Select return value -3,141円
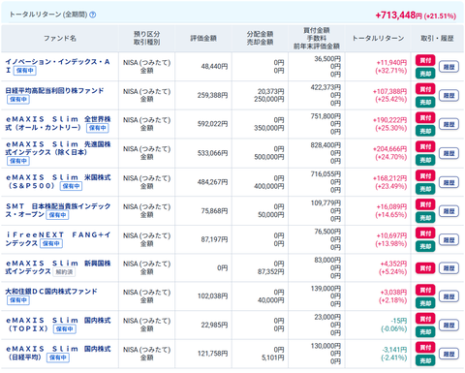The image size is (465, 373). coord(394,350)
